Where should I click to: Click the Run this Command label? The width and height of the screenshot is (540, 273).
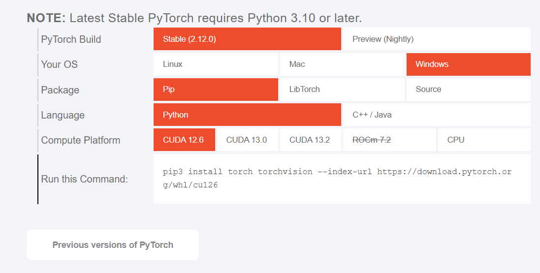click(84, 179)
